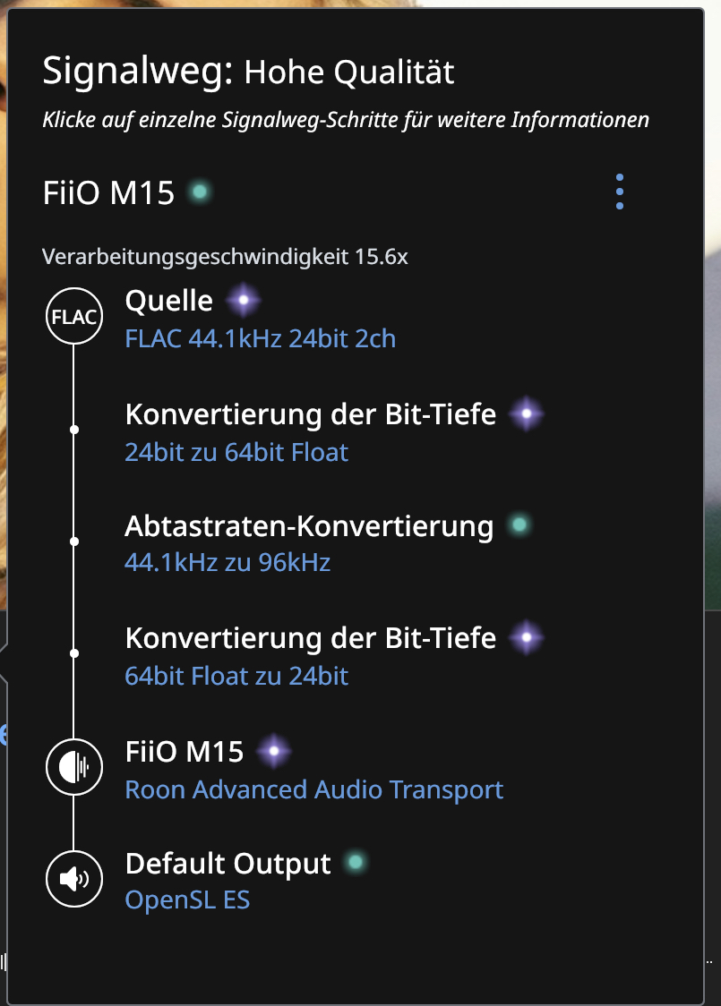
Task: Click green dot next to Default Output
Action: click(355, 862)
